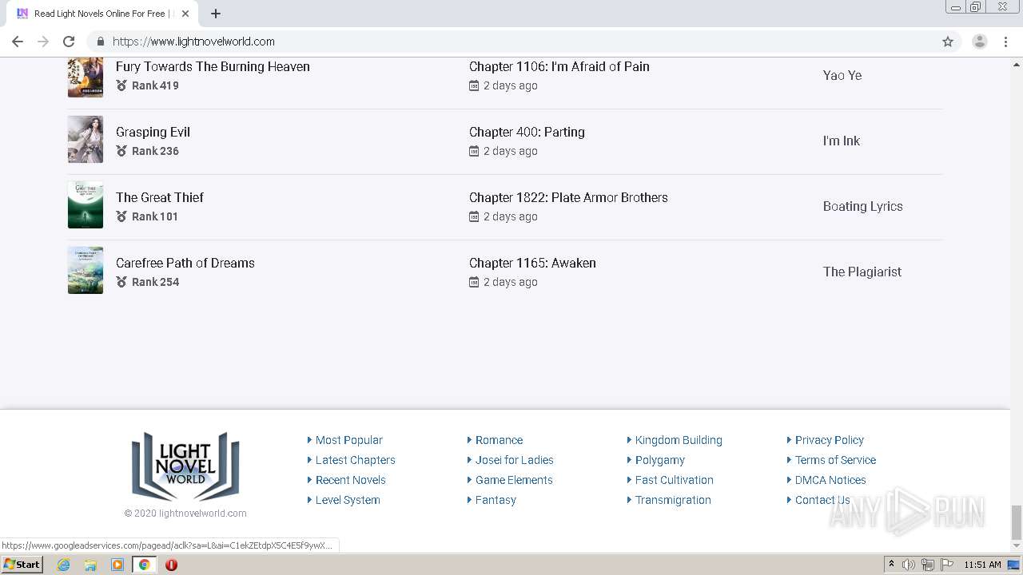Open the Polygamy link

click(659, 460)
